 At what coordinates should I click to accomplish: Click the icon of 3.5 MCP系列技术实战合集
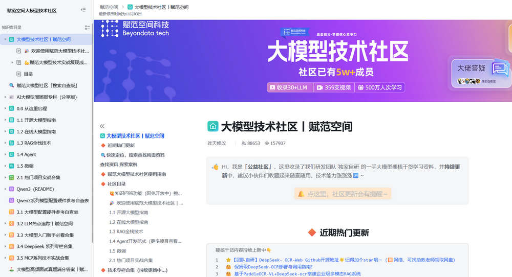tap(11, 258)
